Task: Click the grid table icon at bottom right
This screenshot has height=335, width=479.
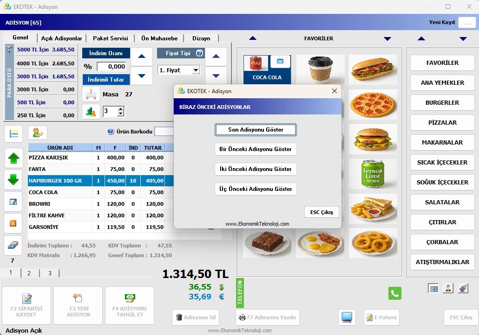Action: coord(434,288)
